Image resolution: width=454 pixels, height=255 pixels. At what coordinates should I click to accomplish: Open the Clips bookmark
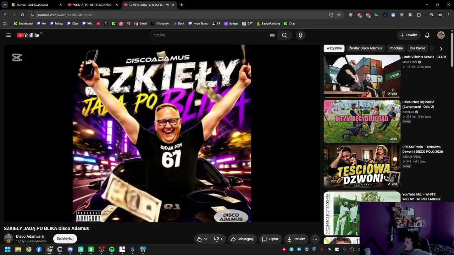click(73, 24)
